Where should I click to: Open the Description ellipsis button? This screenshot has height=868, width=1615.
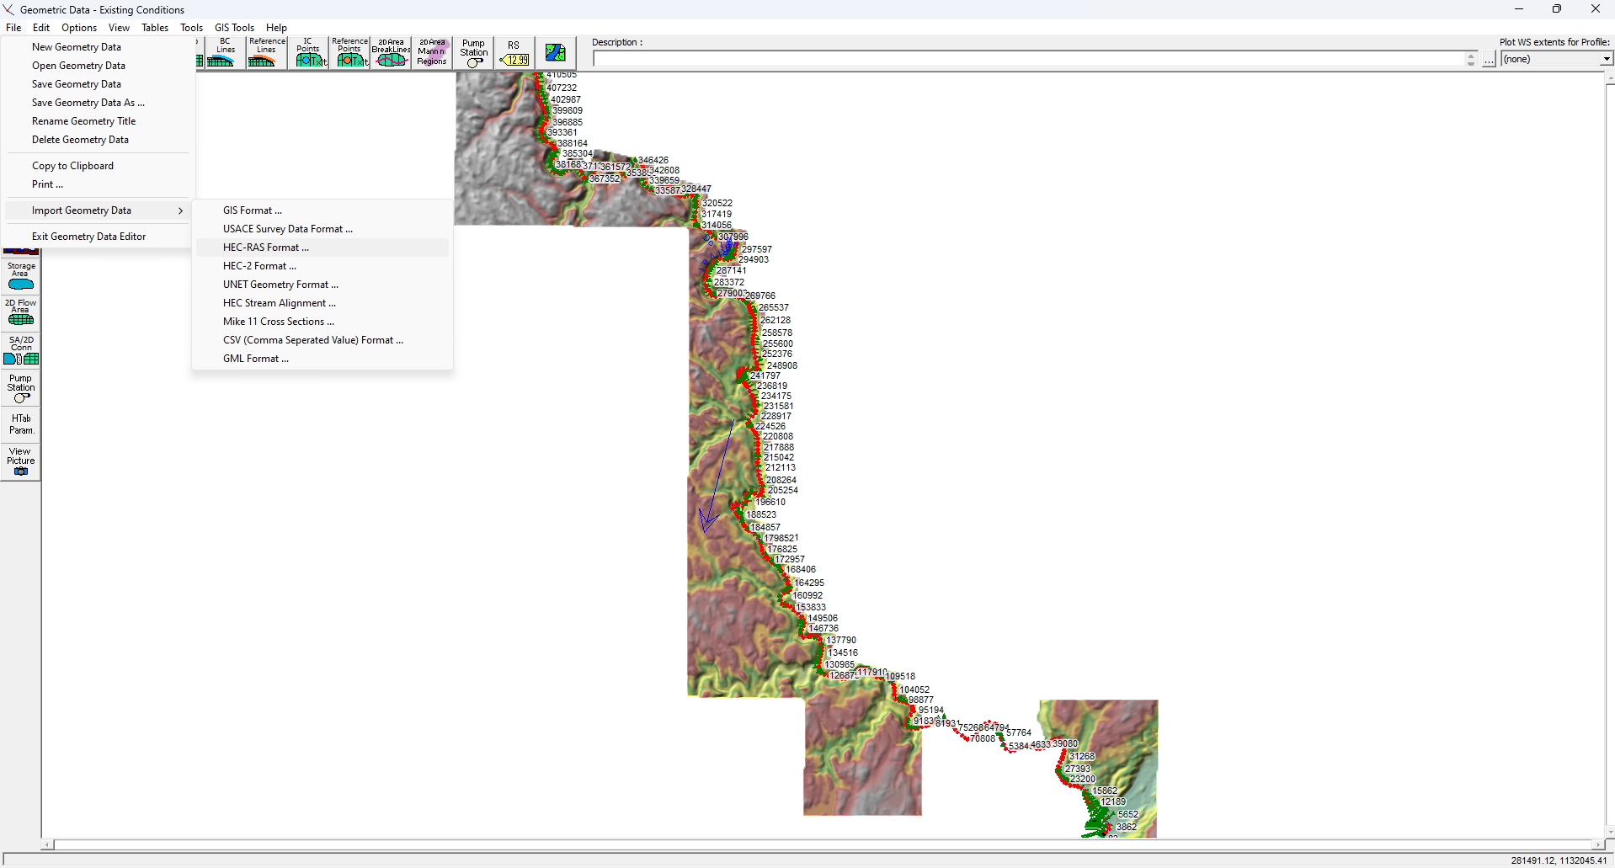point(1489,60)
